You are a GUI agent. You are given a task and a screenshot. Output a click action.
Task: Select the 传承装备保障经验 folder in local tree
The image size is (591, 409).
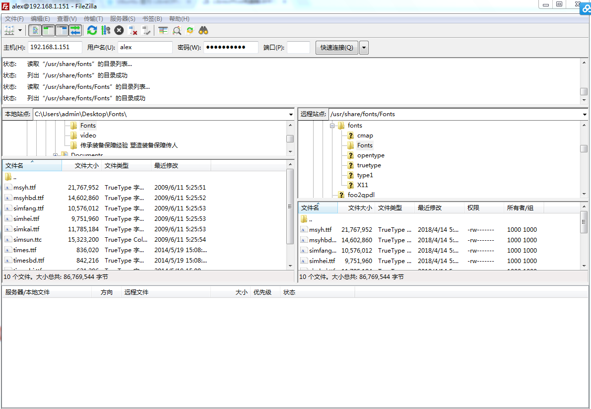(129, 145)
